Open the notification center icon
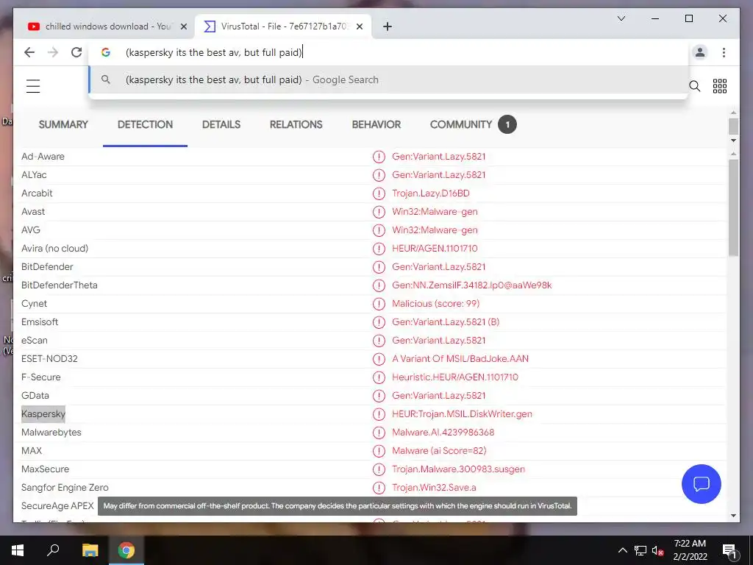Screen dimensions: 753x565 tap(729, 550)
